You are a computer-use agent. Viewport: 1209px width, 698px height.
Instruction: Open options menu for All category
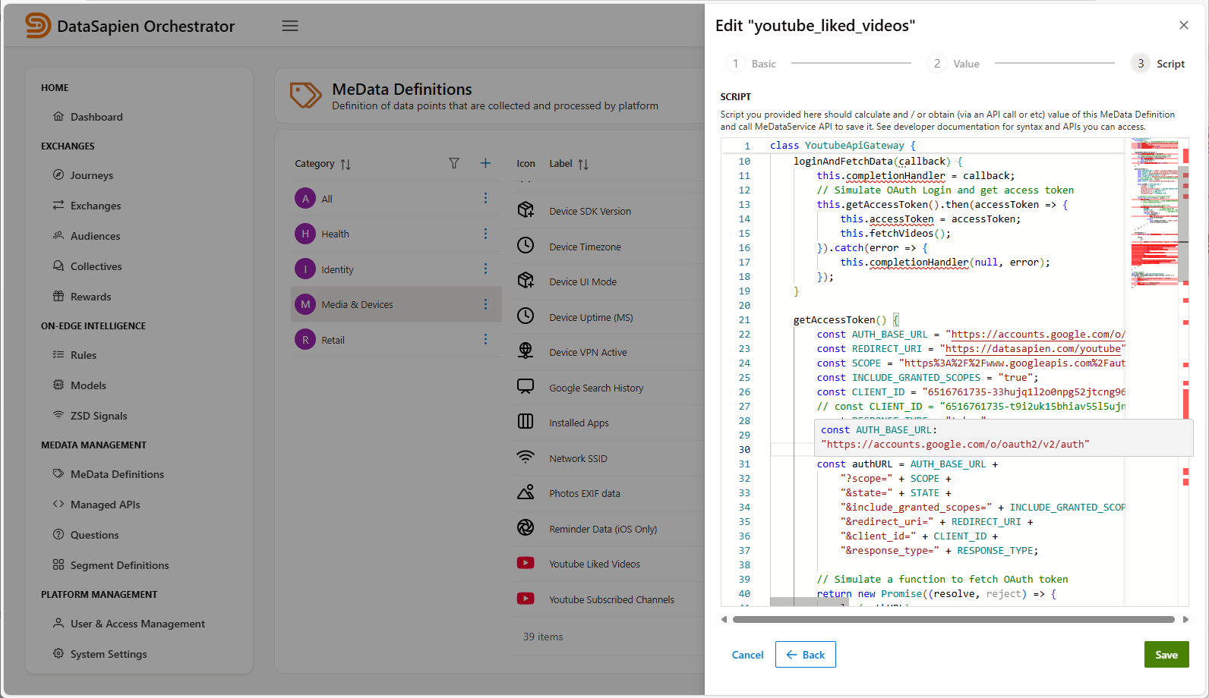coord(485,198)
